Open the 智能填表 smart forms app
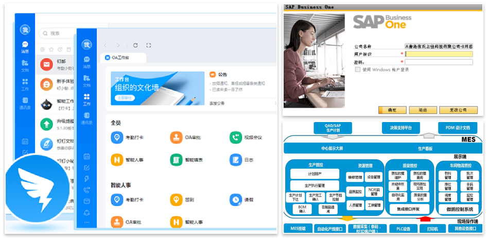This screenshot has width=488, height=240. [x=177, y=161]
